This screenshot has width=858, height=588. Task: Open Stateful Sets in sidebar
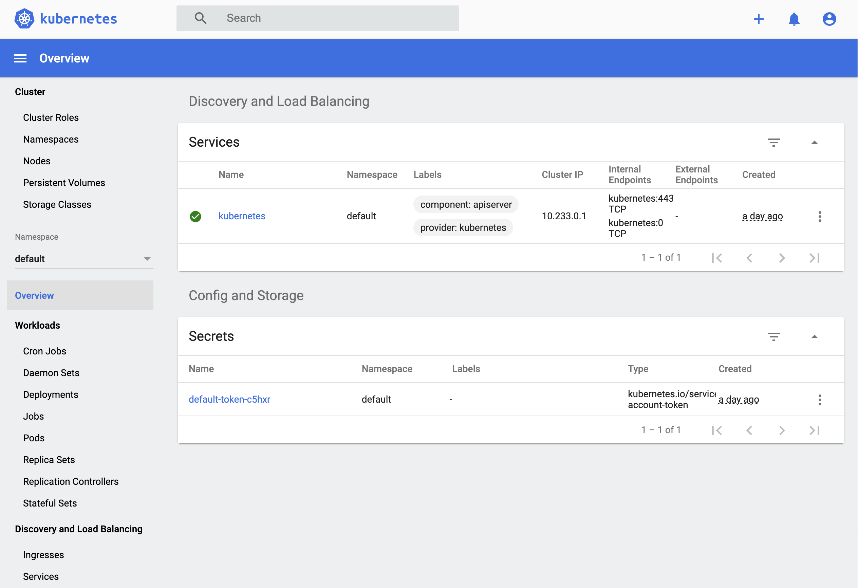(x=50, y=503)
